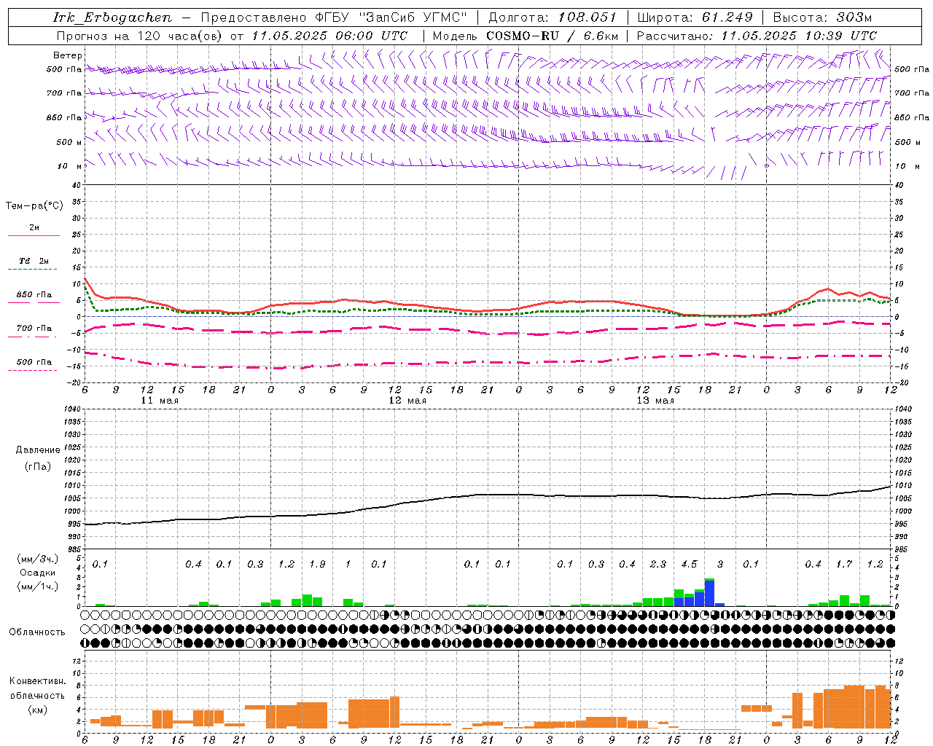Click the tallest blue precipitation bar
This screenshot has height=746, width=933.
pos(709,593)
